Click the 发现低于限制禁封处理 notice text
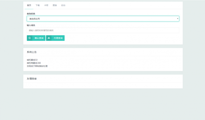The height and width of the screenshot is (120, 205). (37, 66)
